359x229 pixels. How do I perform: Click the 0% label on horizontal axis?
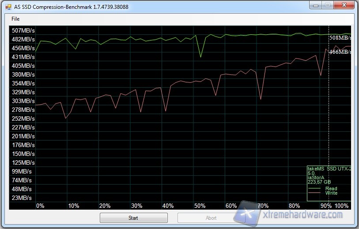pos(40,206)
